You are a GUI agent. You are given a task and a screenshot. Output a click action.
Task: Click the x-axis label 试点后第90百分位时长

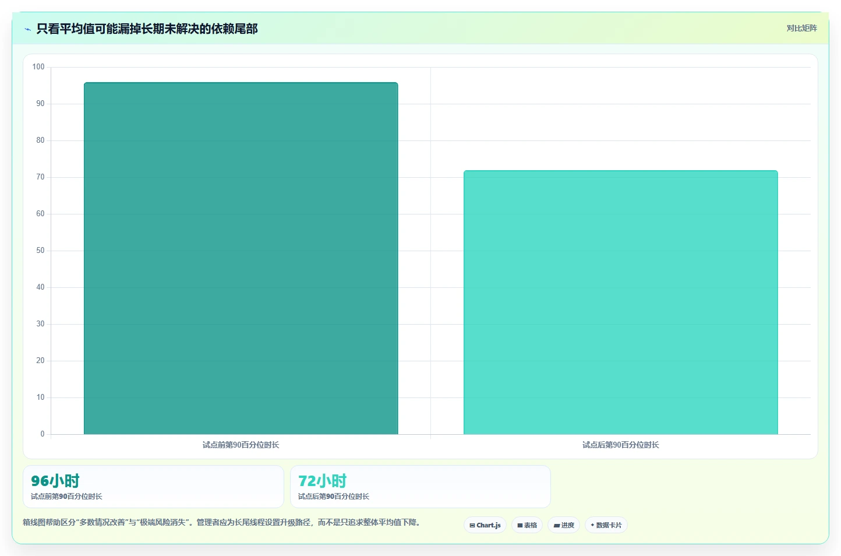click(621, 445)
